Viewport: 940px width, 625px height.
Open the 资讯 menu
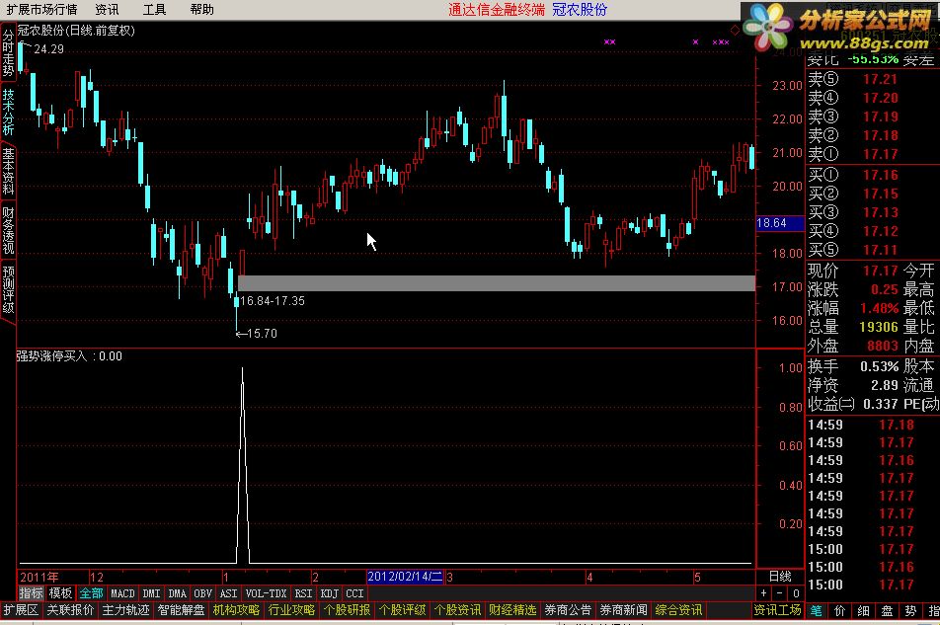point(107,10)
